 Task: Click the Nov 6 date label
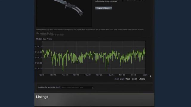click(42, 75)
